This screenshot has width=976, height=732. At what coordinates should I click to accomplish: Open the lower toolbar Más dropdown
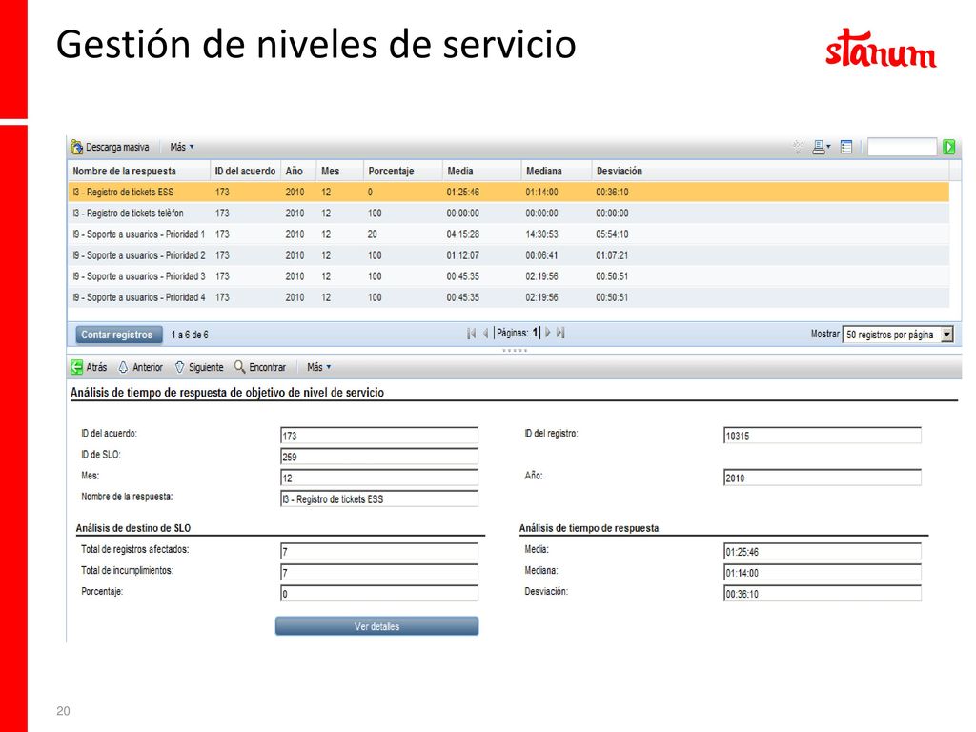click(318, 367)
